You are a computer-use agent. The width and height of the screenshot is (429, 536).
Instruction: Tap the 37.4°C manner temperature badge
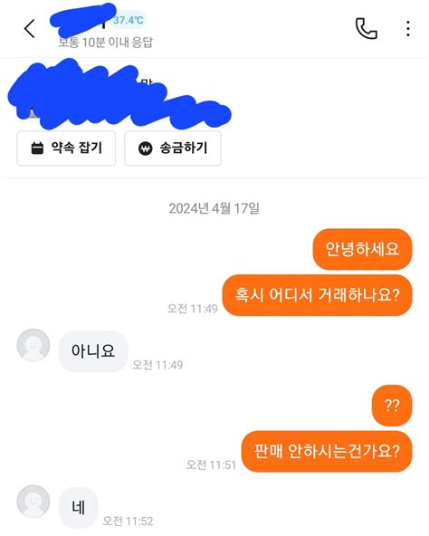click(129, 20)
